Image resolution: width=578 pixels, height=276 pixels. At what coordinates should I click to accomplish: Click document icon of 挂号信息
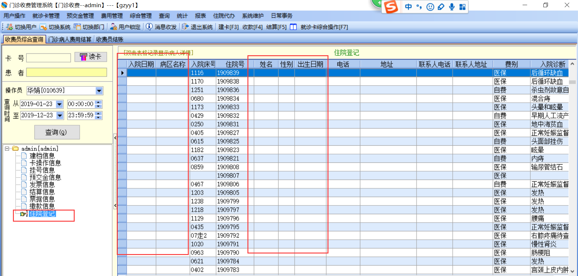click(x=24, y=170)
